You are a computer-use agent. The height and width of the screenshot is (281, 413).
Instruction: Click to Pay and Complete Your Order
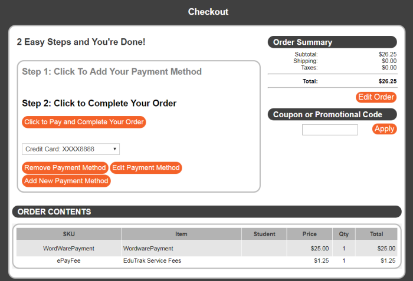(84, 122)
